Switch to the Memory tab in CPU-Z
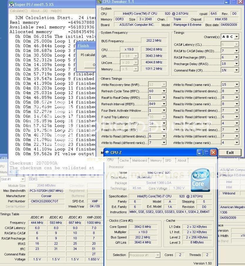This screenshot has height=266, width=245. (x=156, y=160)
